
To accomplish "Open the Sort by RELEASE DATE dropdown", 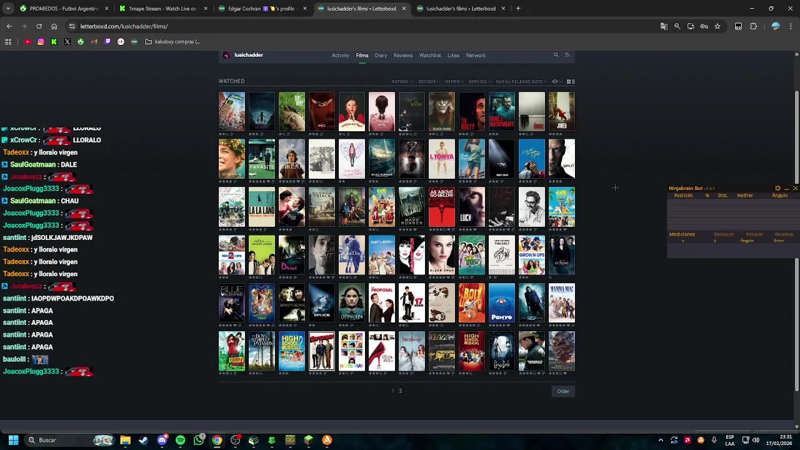I will pyautogui.click(x=521, y=81).
